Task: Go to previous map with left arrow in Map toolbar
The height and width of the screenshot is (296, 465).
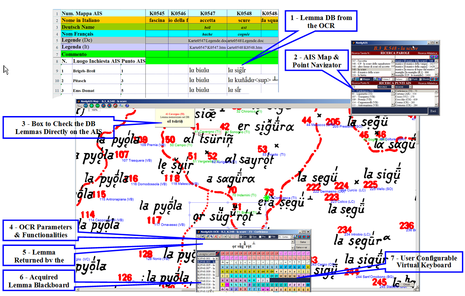Action: (x=103, y=105)
